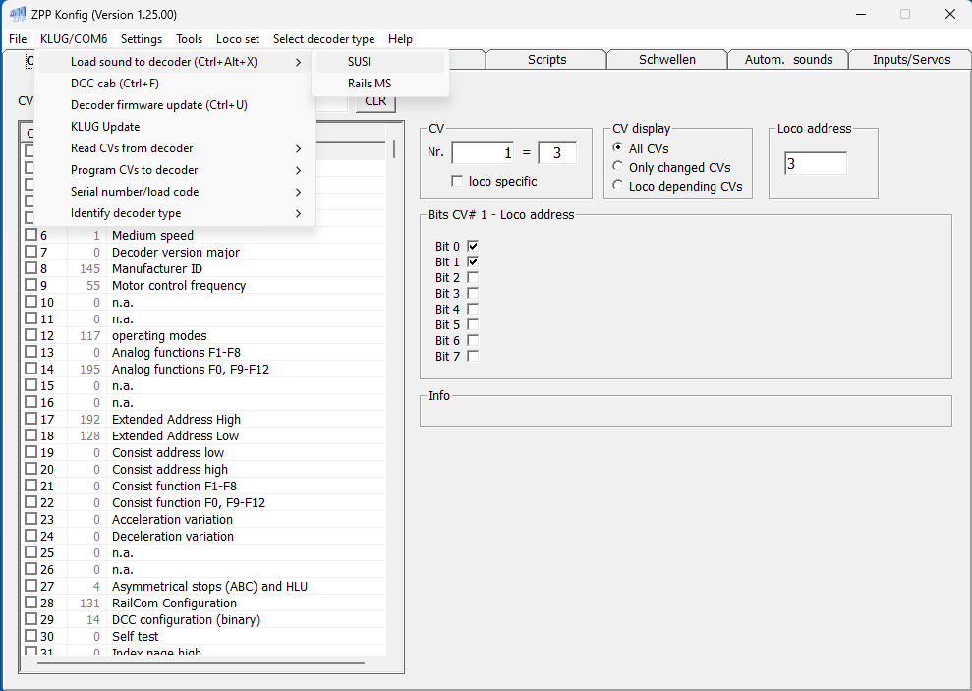
Task: Switch to the Schwellen tab
Action: click(x=666, y=60)
